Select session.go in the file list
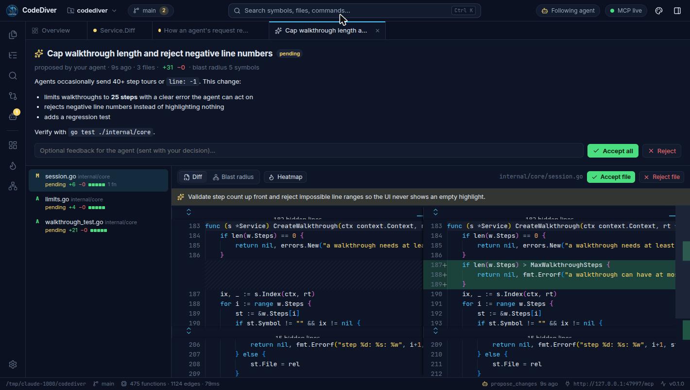 (98, 180)
